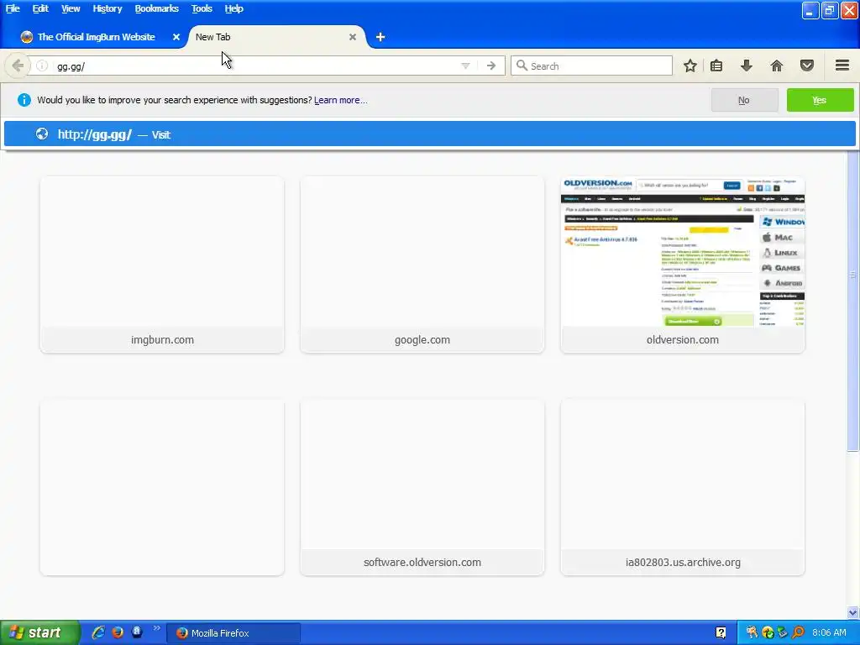This screenshot has height=645, width=860.
Task: Open the hamburger menu
Action: click(842, 66)
